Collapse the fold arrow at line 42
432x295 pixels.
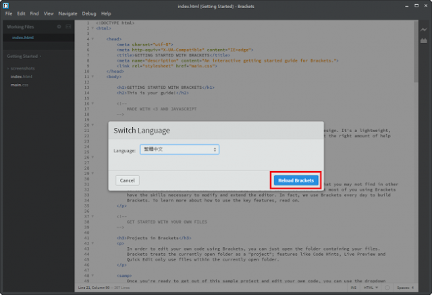click(x=92, y=243)
